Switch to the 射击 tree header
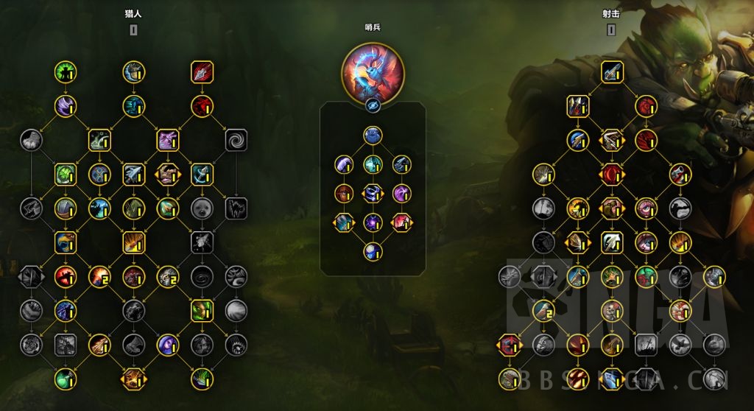This screenshot has width=754, height=411. pos(611,14)
